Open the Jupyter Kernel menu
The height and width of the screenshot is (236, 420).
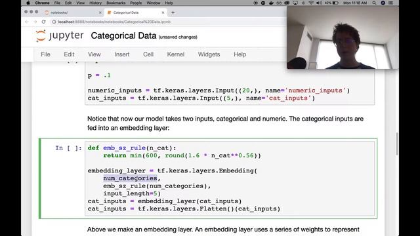[x=176, y=54]
